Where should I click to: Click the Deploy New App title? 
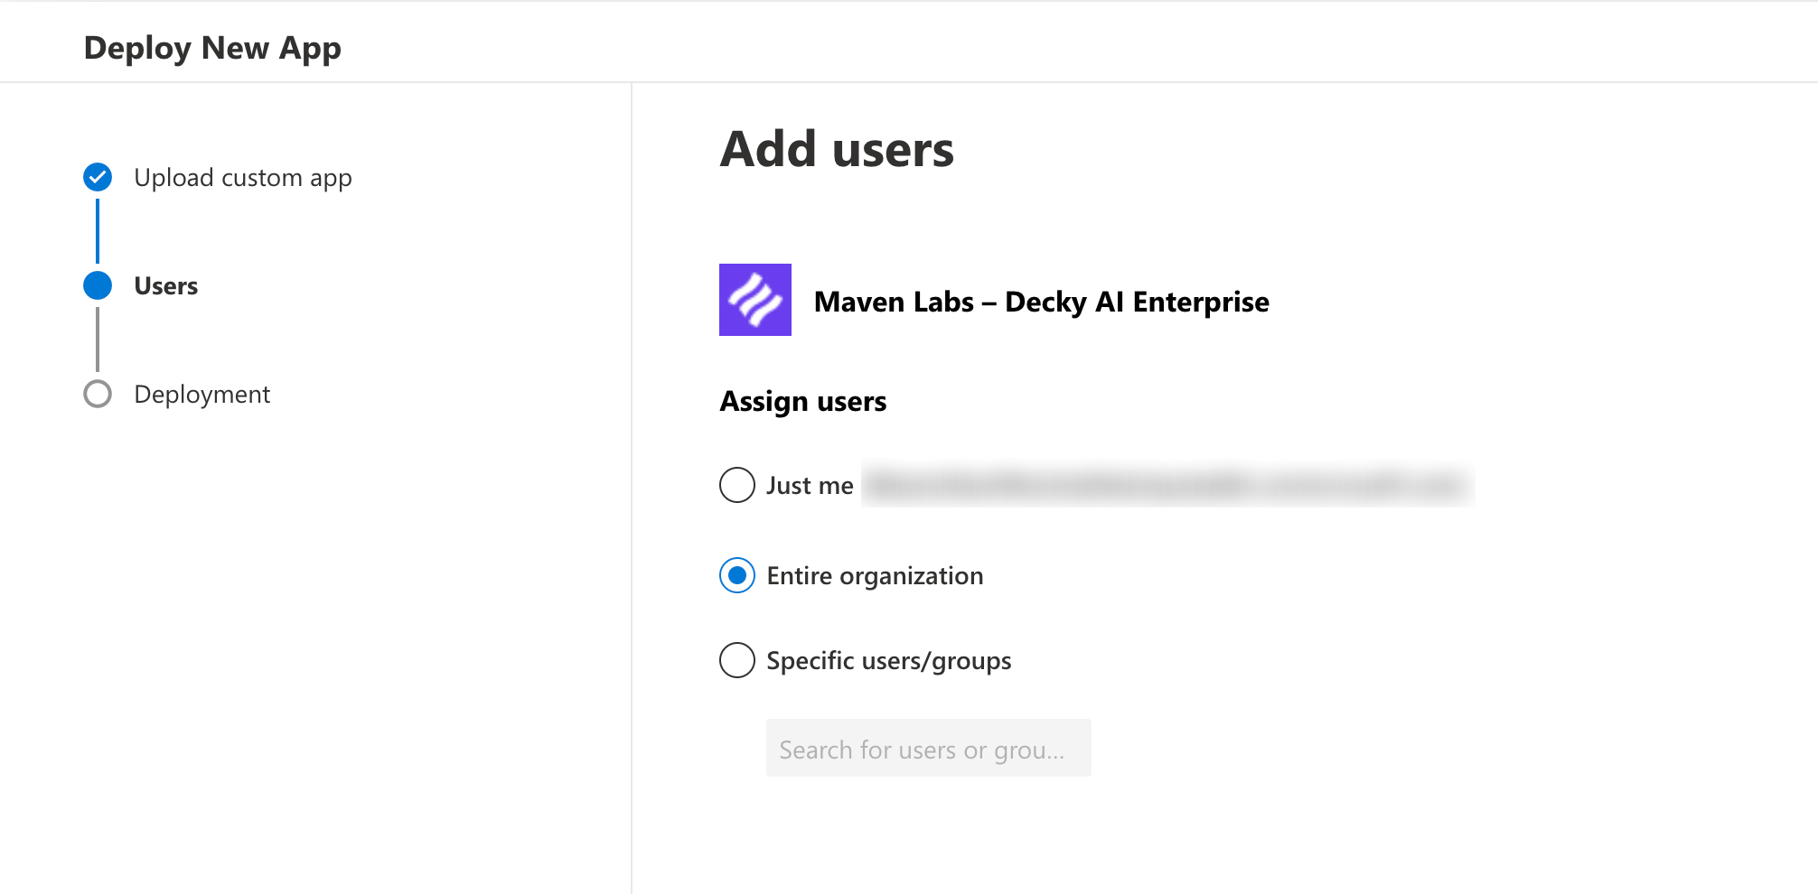[212, 48]
